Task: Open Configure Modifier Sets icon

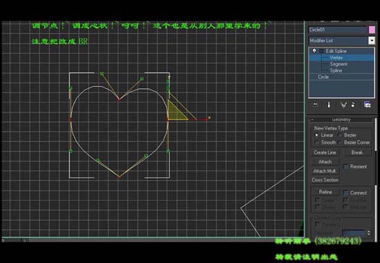Action: pos(368,105)
